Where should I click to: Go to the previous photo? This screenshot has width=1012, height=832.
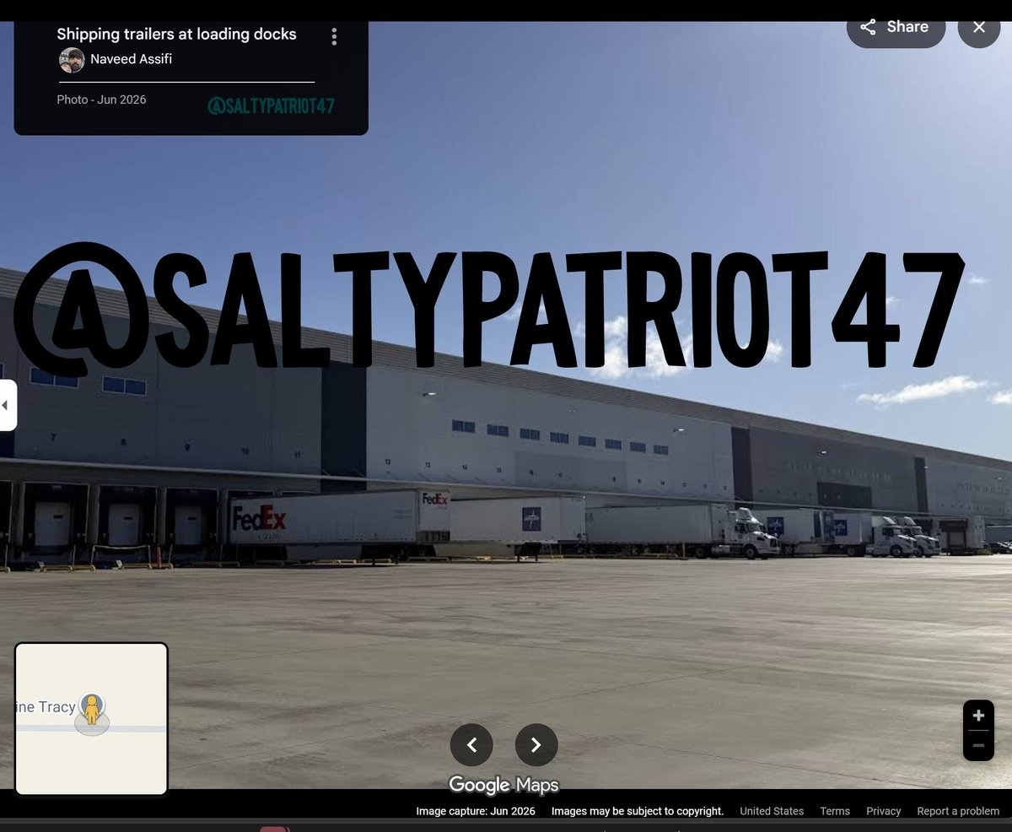[x=471, y=745]
